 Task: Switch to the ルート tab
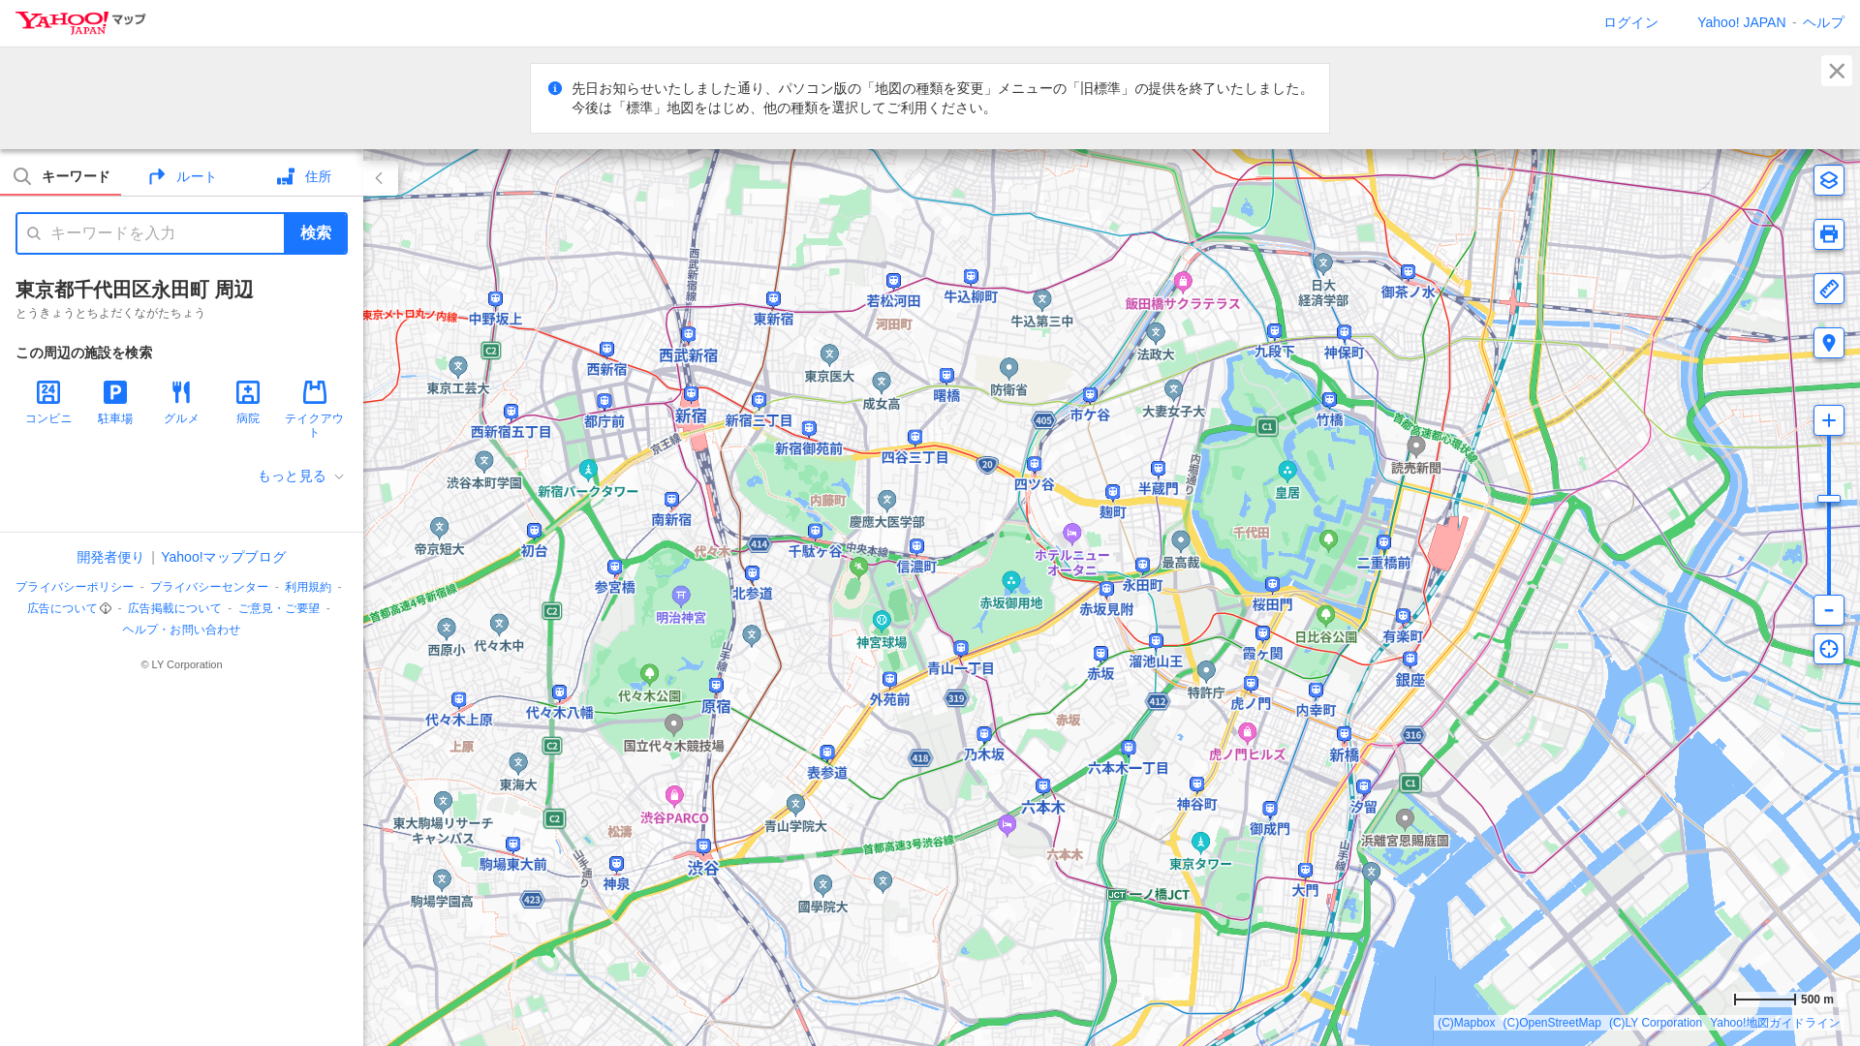pyautogui.click(x=182, y=176)
